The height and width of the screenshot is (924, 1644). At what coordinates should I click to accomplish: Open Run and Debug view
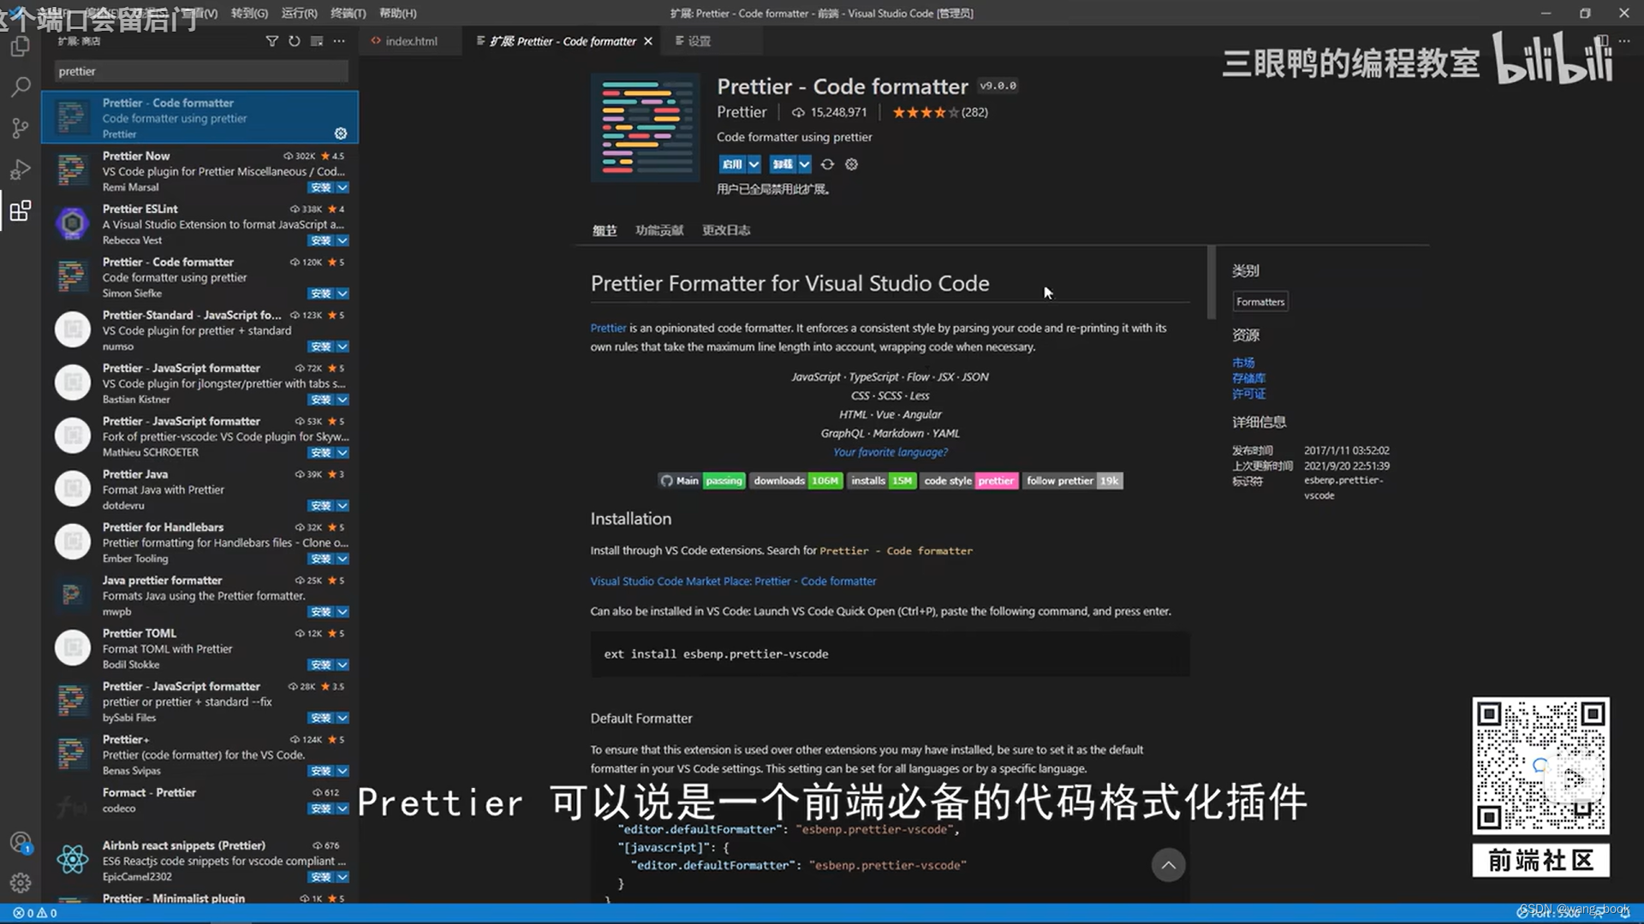pos(21,169)
